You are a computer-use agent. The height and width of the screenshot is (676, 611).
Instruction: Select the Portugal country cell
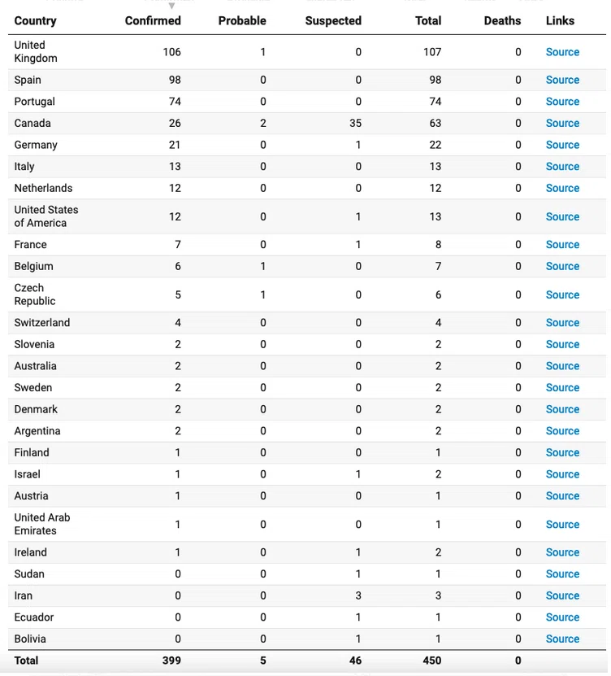(x=34, y=102)
